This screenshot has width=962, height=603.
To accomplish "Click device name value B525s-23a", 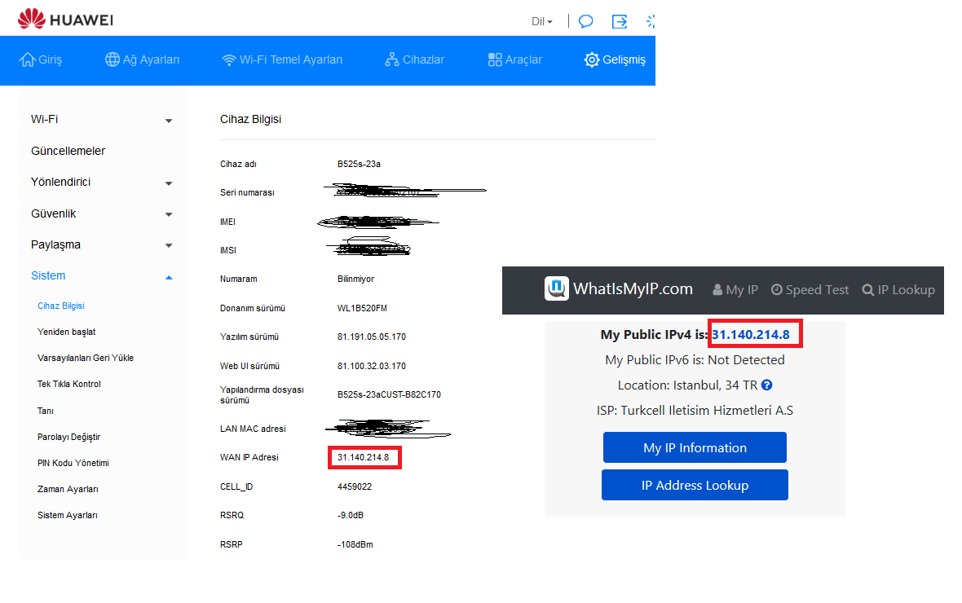I will tap(359, 164).
